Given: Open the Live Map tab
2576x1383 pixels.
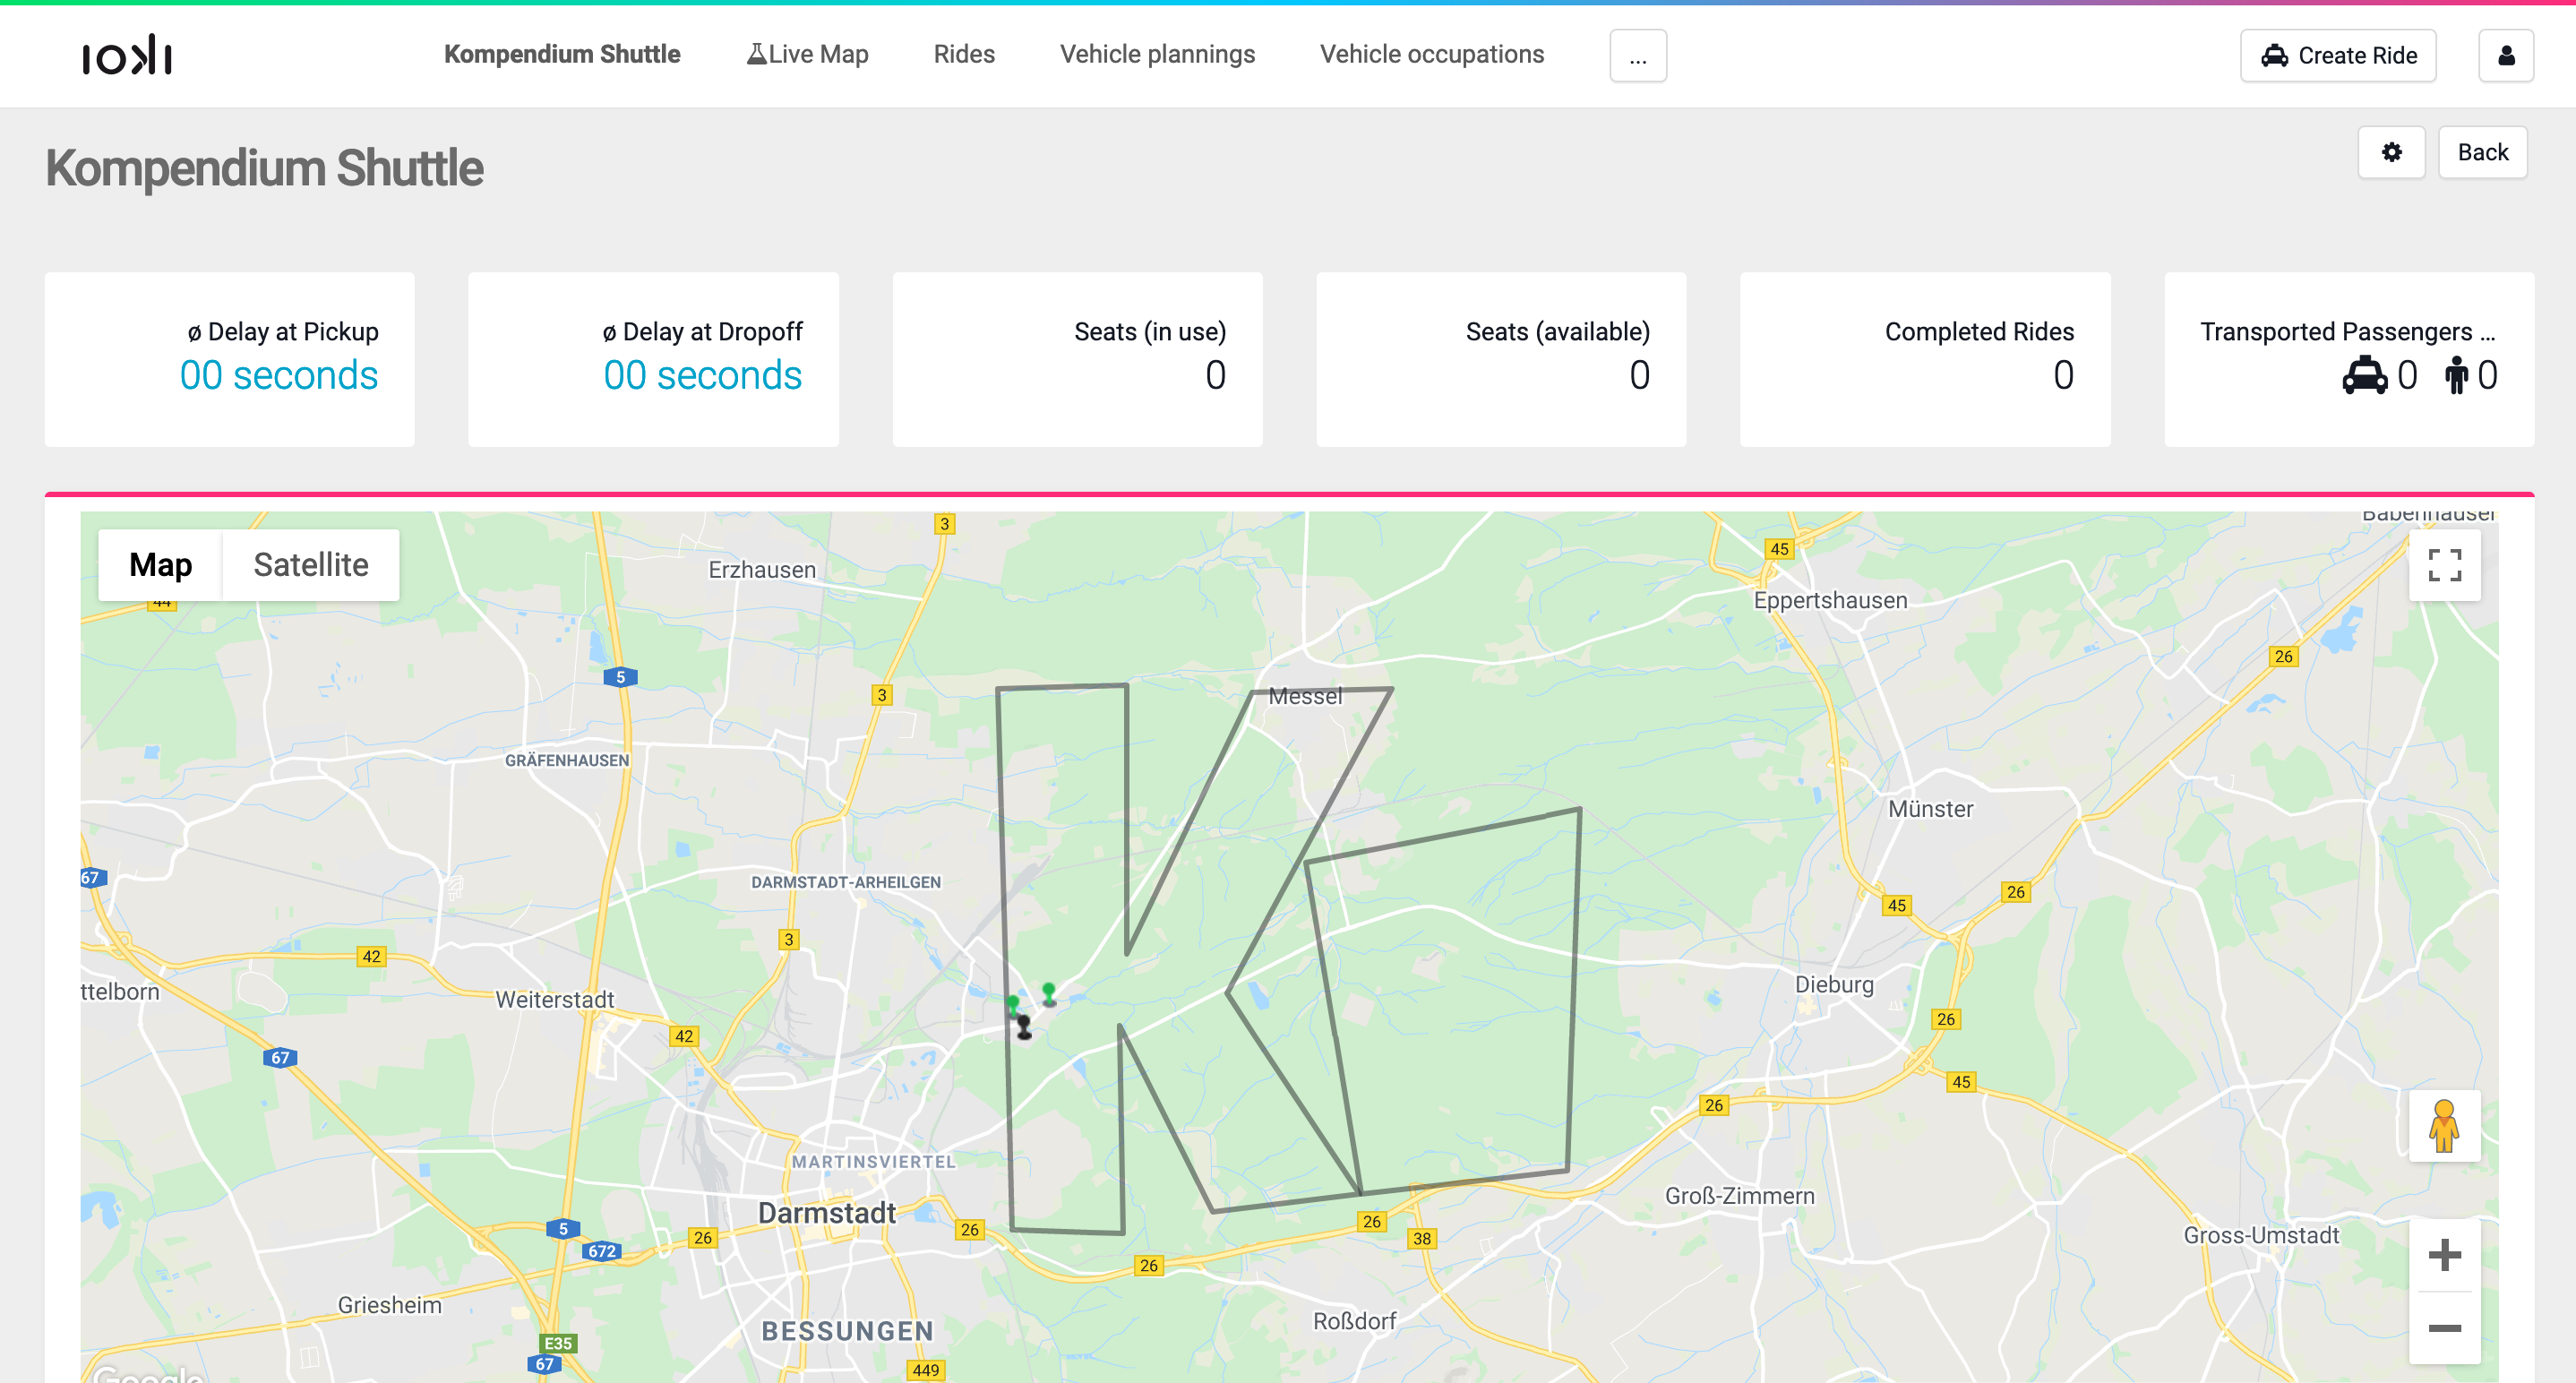Looking at the screenshot, I should [807, 54].
